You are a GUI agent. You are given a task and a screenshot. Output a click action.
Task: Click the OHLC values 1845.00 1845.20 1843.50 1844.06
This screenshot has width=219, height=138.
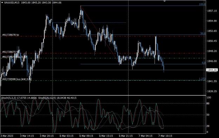click(x=41, y=2)
